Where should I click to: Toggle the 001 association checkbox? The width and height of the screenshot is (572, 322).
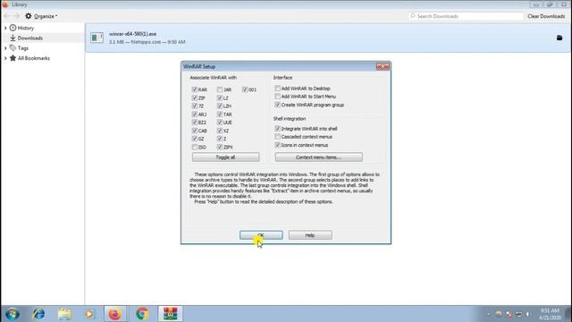(245, 89)
